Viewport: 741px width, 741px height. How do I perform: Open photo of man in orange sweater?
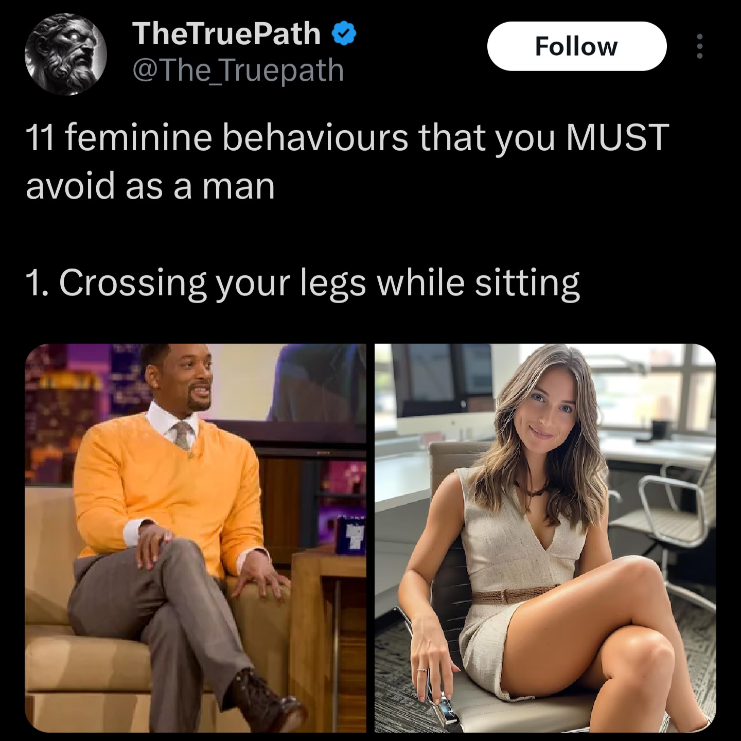pyautogui.click(x=196, y=538)
